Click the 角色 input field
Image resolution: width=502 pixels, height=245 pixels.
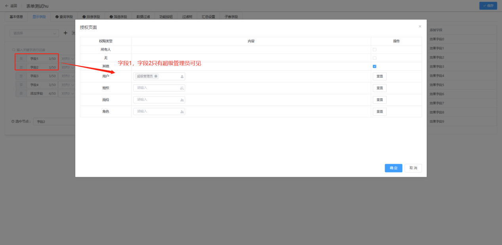(x=159, y=112)
